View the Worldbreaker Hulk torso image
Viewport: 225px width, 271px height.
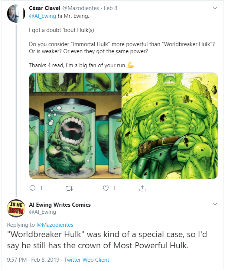[170, 126]
